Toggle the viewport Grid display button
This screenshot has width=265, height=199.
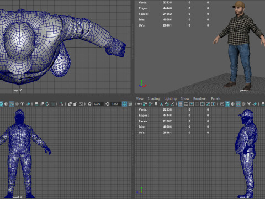pos(181,104)
